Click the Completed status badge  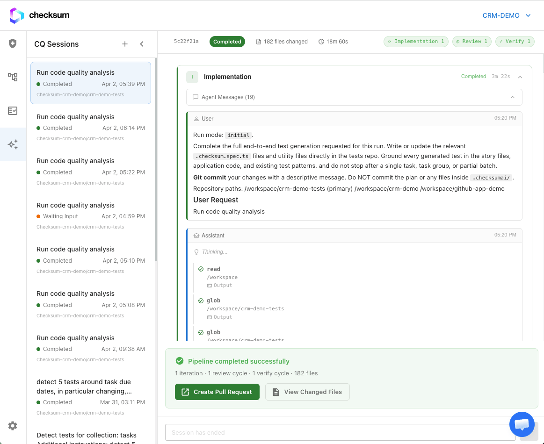[227, 42]
